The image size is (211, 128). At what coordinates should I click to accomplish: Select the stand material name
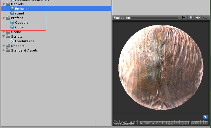(19, 13)
